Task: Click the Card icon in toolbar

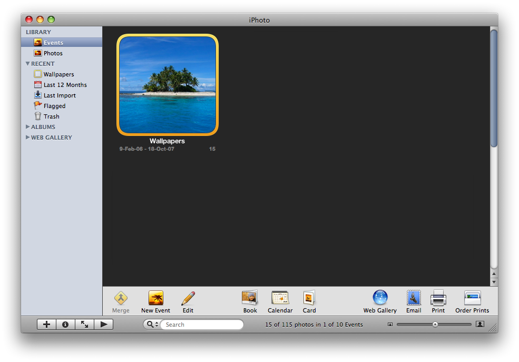Action: pos(309,298)
